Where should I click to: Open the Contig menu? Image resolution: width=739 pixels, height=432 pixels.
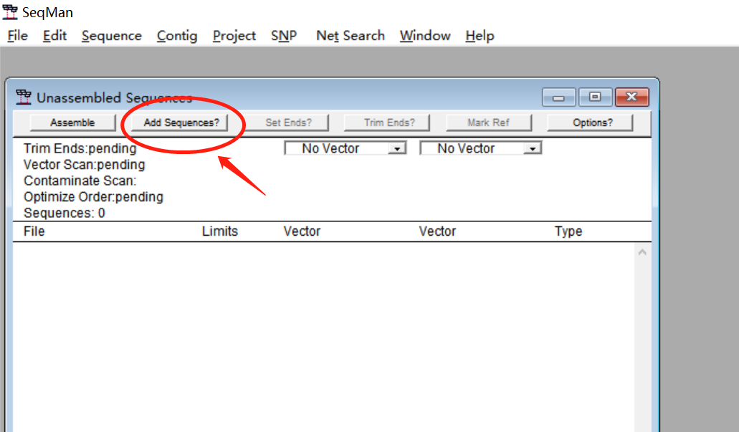point(177,36)
